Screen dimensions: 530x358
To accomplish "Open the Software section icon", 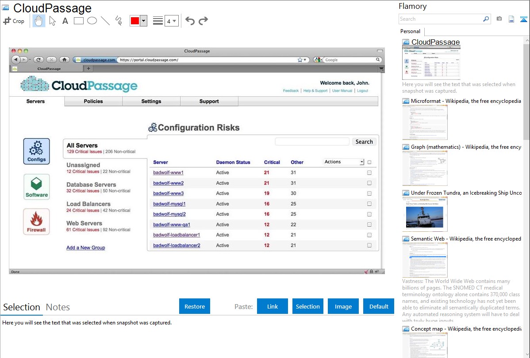I will click(x=37, y=187).
